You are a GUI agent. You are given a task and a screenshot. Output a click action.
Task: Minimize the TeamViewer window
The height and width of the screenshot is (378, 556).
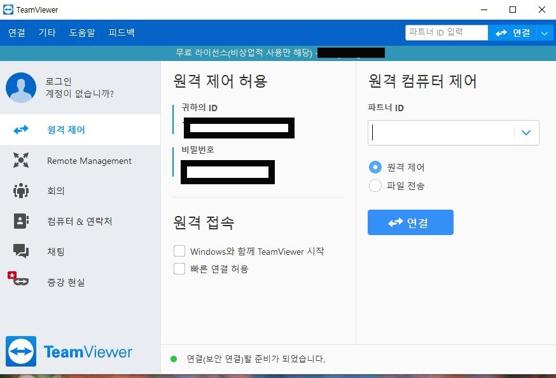484,10
